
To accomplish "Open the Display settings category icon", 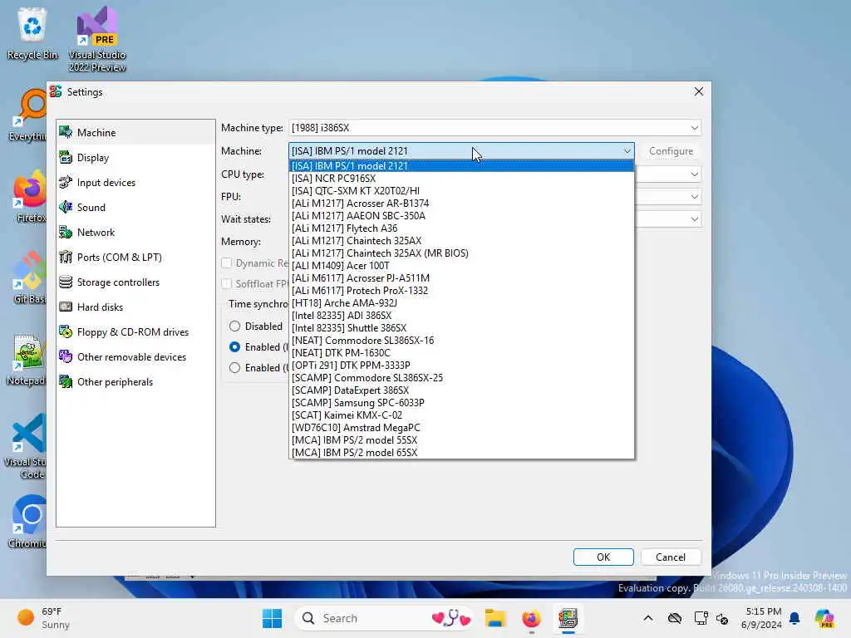I will (x=66, y=157).
